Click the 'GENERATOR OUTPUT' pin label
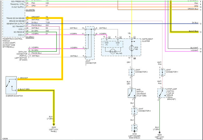The height and width of the screenshot is (140, 203). tap(15, 24)
